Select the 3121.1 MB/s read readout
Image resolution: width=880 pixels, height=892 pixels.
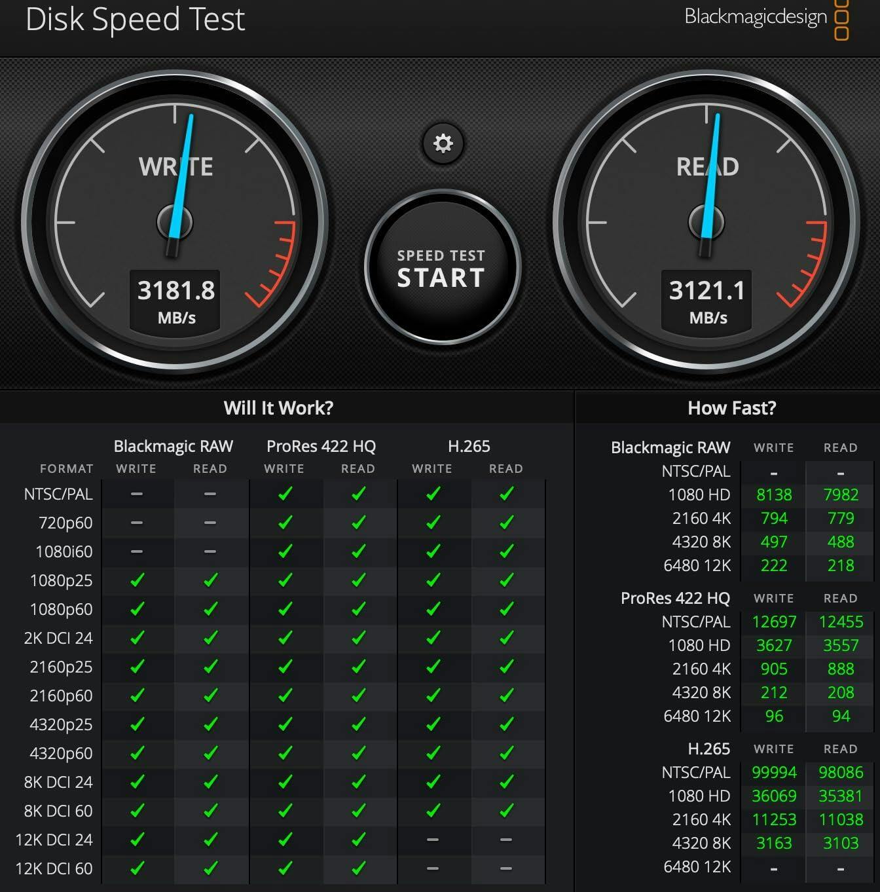point(706,301)
